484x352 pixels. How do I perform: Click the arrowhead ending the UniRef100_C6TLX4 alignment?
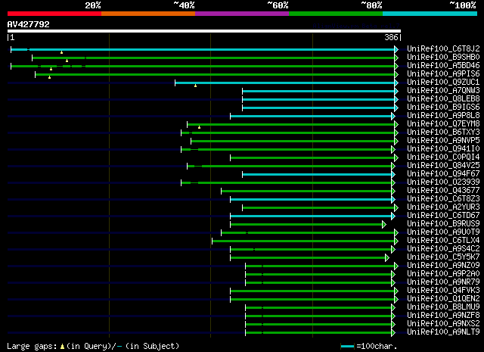point(396,241)
